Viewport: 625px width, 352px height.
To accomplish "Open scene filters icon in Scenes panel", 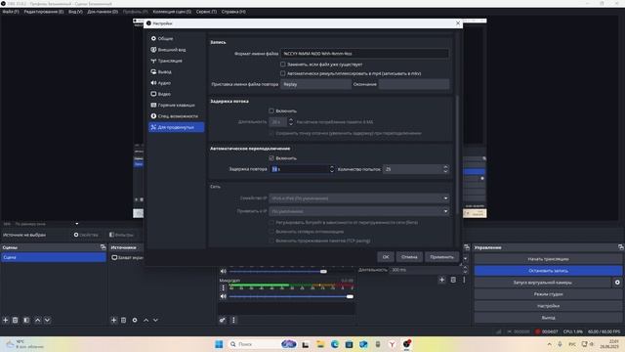I will [x=26, y=320].
